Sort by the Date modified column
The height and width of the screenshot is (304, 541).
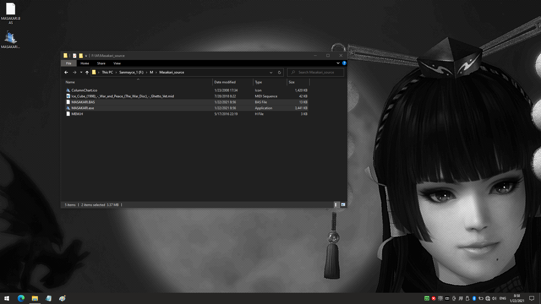point(233,82)
